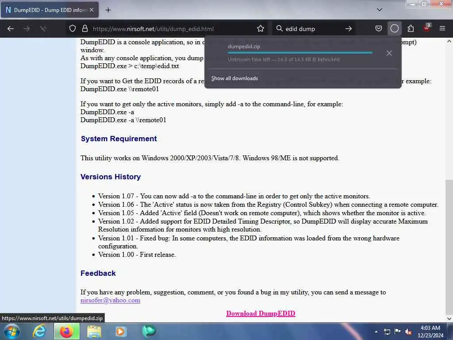Cancel the dumpedid.zip download
This screenshot has height=340, width=453.
pos(389,53)
